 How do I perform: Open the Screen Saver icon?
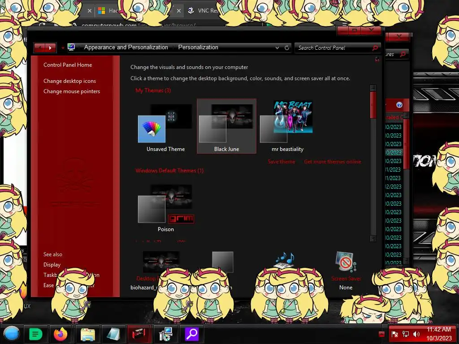coord(346,262)
